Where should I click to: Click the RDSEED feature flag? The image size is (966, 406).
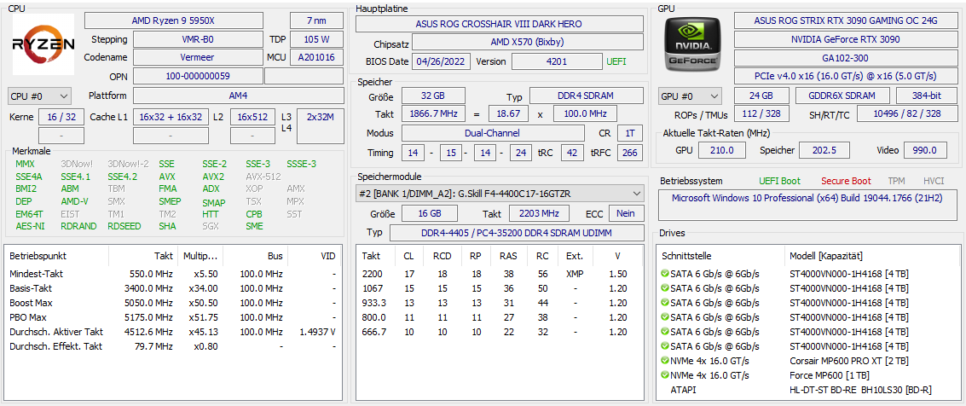(124, 226)
